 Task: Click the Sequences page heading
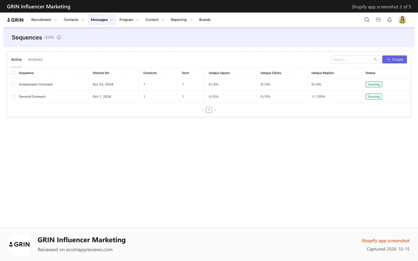[x=27, y=38]
